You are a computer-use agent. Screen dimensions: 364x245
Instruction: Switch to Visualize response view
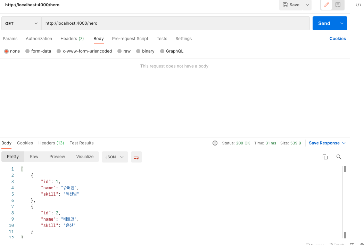(85, 157)
